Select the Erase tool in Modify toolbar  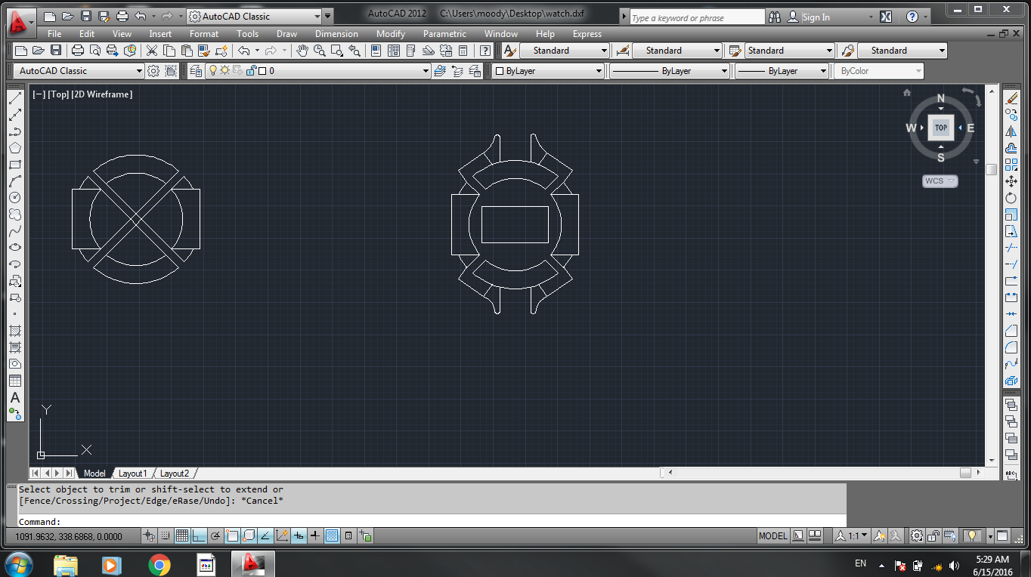[1011, 98]
